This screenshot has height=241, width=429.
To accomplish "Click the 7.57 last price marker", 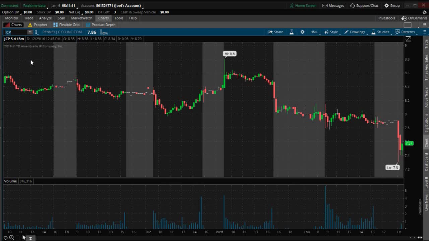I will [x=409, y=143].
